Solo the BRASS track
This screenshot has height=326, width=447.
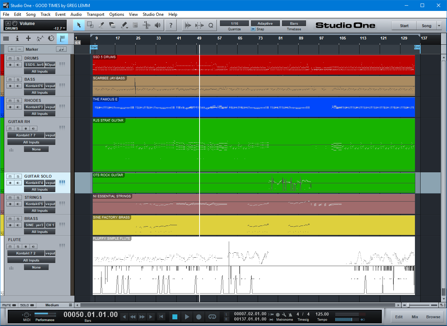coord(18,219)
